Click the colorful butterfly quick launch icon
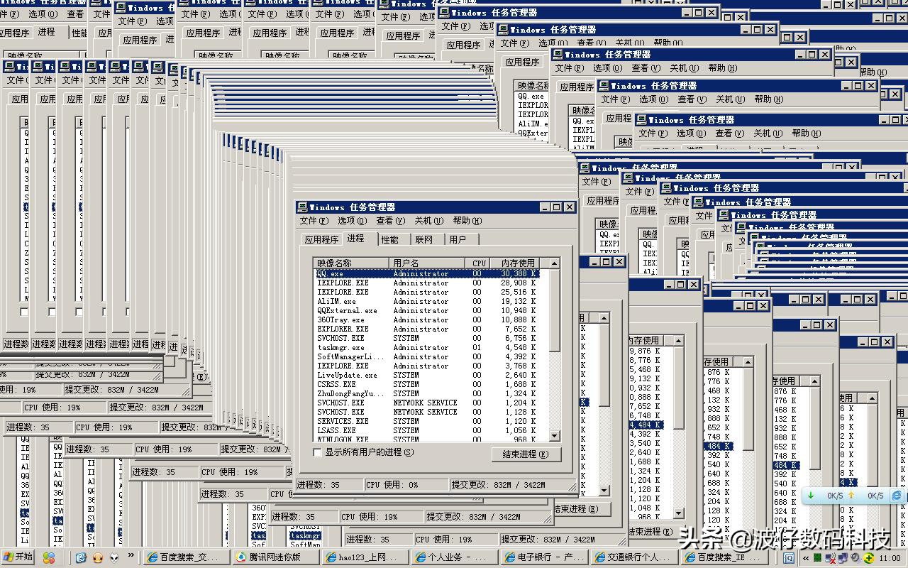 pyautogui.click(x=49, y=558)
